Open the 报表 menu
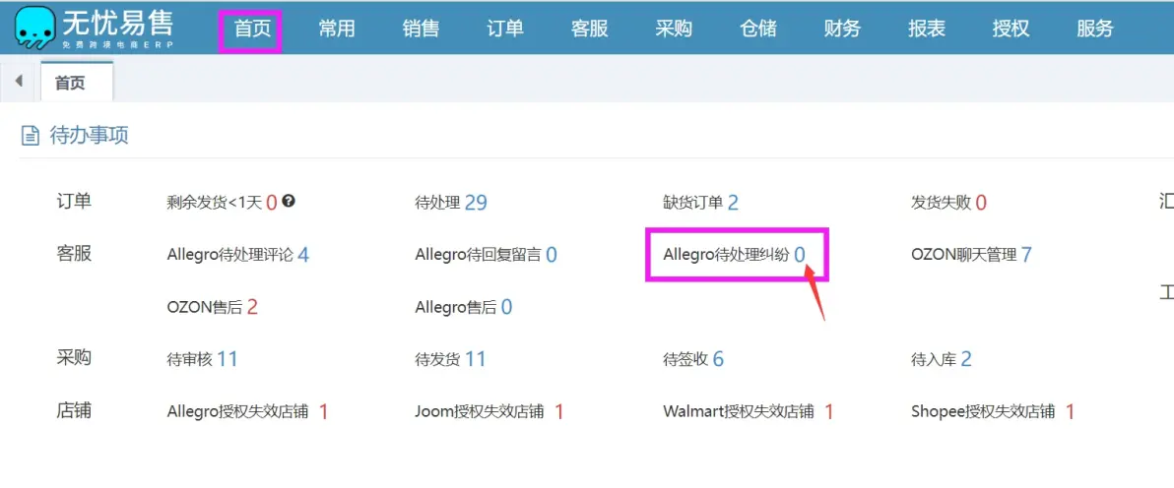 tap(926, 30)
